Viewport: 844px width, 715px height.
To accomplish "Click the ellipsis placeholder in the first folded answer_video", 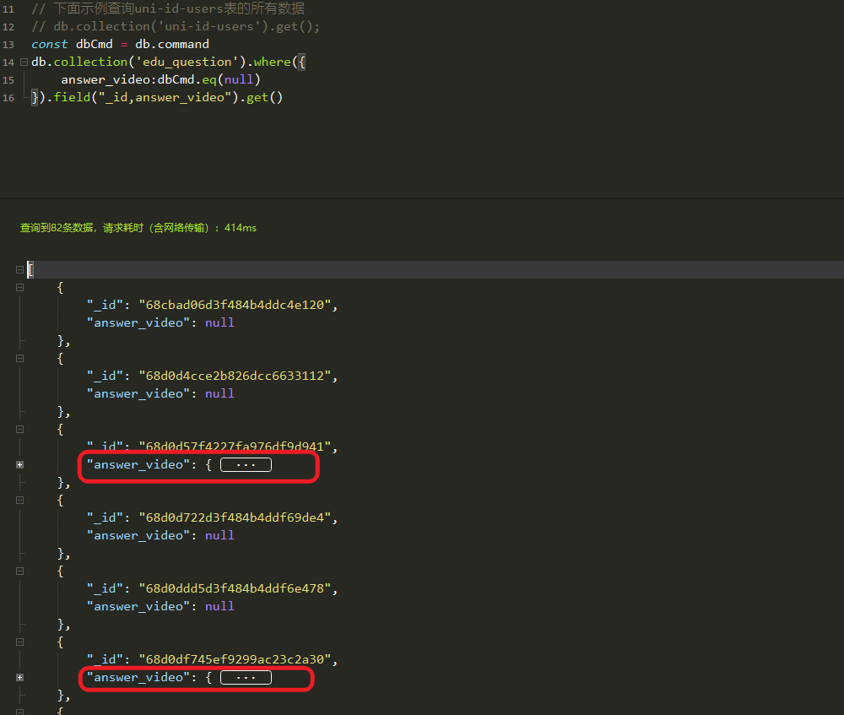I will click(246, 465).
